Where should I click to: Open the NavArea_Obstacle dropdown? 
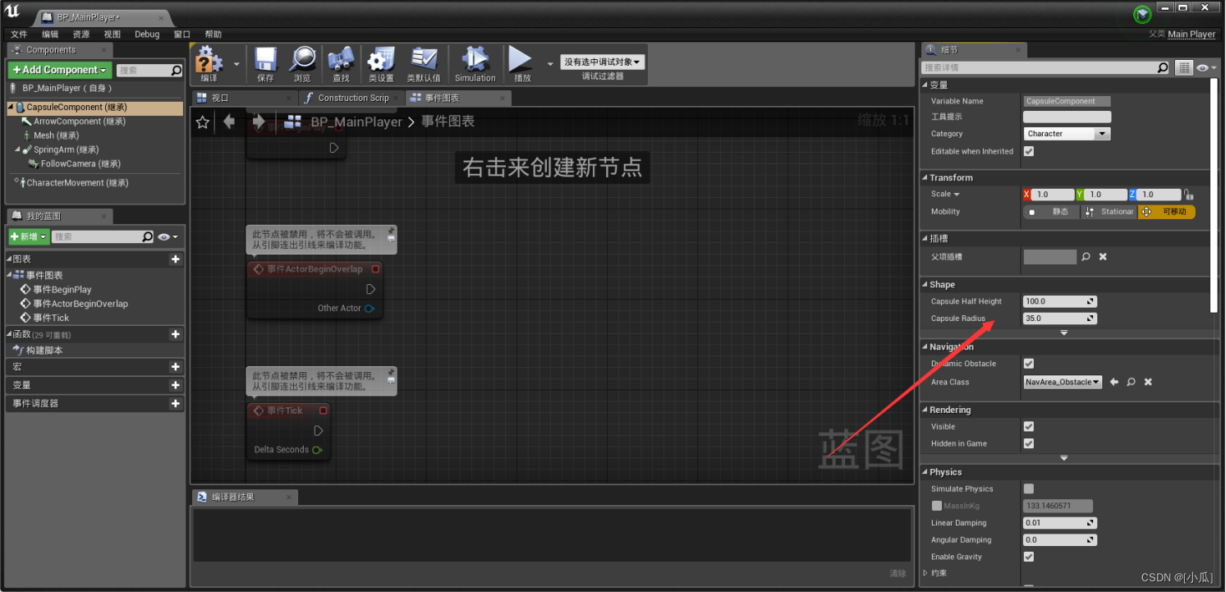[x=1063, y=382]
